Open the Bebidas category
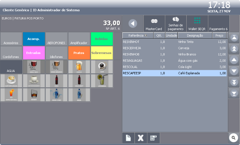240x145 pixels. pos(102,39)
